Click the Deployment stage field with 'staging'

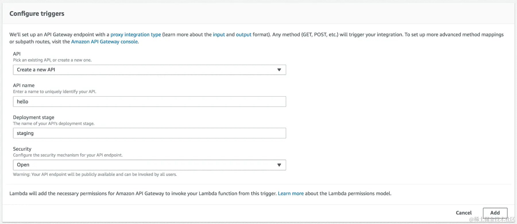pyautogui.click(x=149, y=133)
